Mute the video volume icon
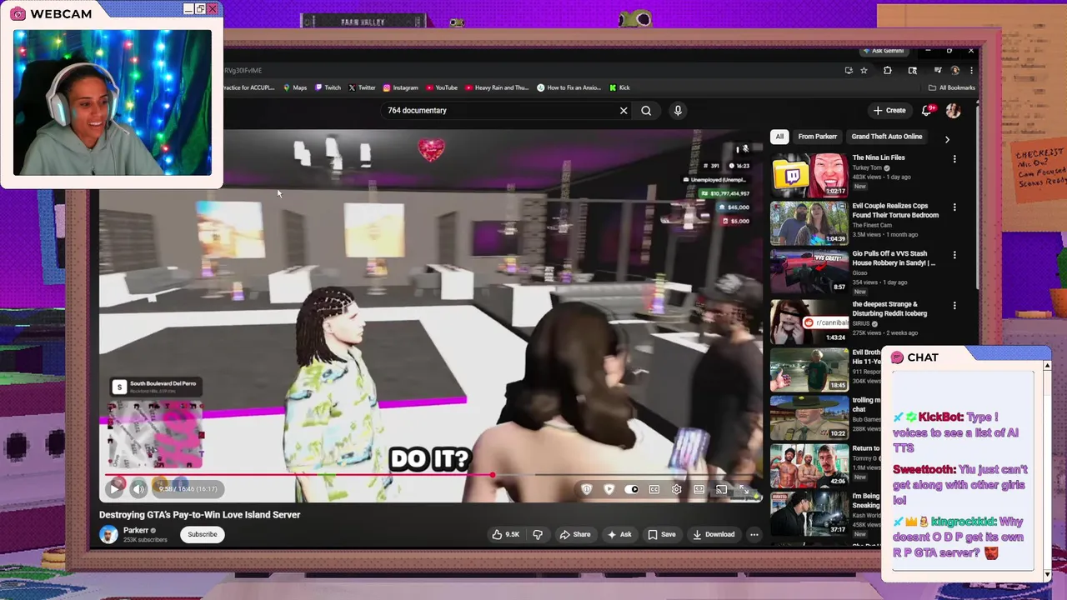 tap(138, 489)
